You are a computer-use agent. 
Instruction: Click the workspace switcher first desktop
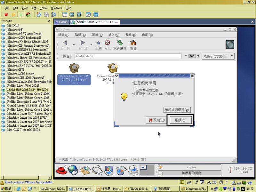143,167
